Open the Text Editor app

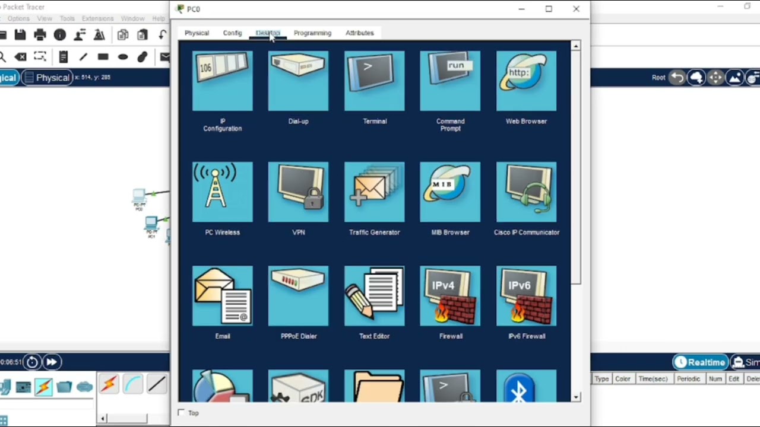[x=374, y=296]
